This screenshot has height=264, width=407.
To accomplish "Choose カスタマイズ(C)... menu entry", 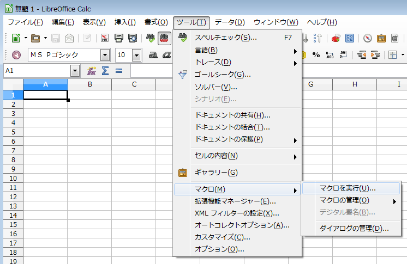I will click(x=237, y=237).
